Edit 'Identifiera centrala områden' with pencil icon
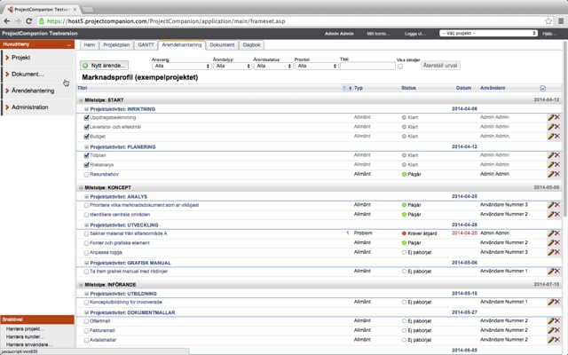This screenshot has width=568, height=355. pyautogui.click(x=550, y=215)
